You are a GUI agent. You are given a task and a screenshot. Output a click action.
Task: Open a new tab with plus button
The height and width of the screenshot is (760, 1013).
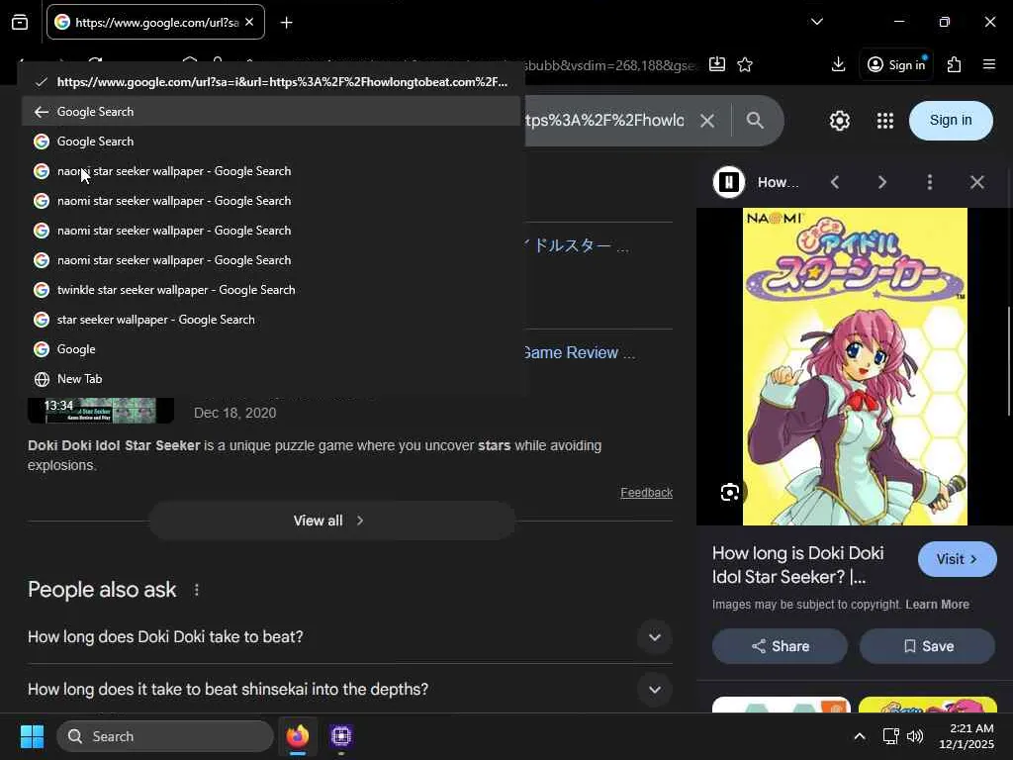[x=286, y=23]
